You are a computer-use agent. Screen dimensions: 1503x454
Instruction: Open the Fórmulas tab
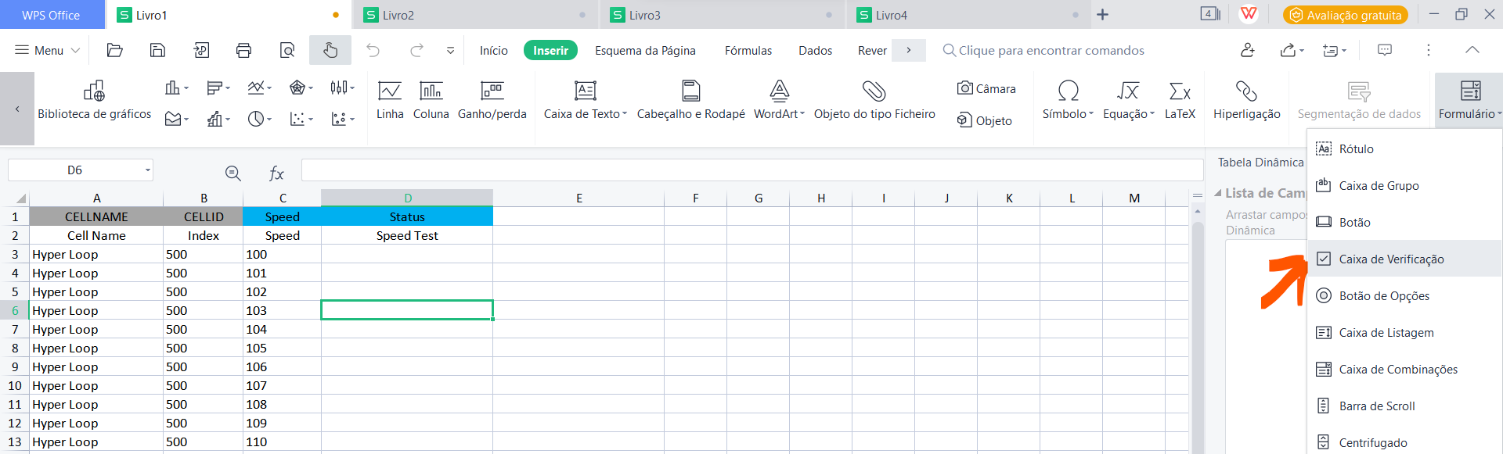coord(748,51)
